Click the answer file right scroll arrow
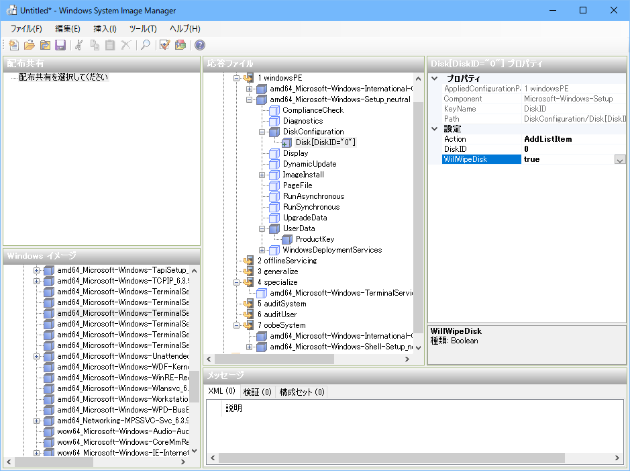The width and height of the screenshot is (630, 471). [x=407, y=359]
